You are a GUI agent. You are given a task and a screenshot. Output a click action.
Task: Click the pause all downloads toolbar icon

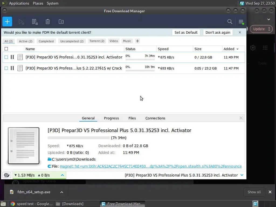click(x=35, y=22)
